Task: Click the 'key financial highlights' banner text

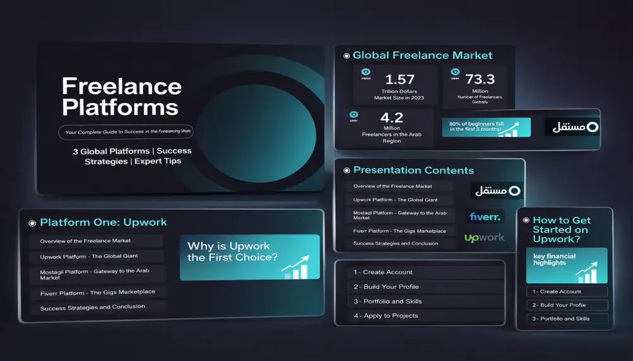Action: click(555, 259)
